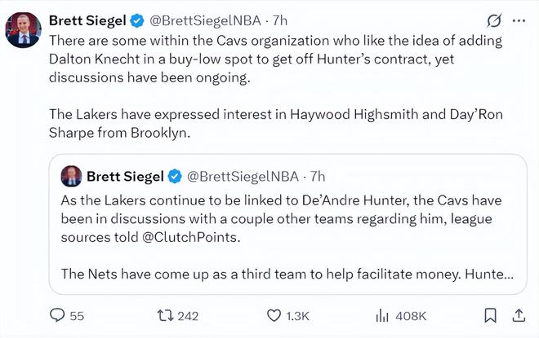The image size is (539, 338).
Task: Click the reply comment icon
Action: click(57, 315)
